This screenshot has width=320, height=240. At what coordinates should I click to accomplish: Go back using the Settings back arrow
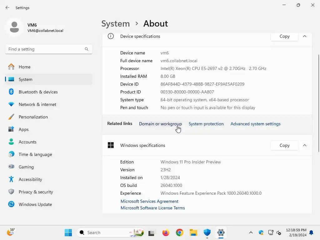7,7
